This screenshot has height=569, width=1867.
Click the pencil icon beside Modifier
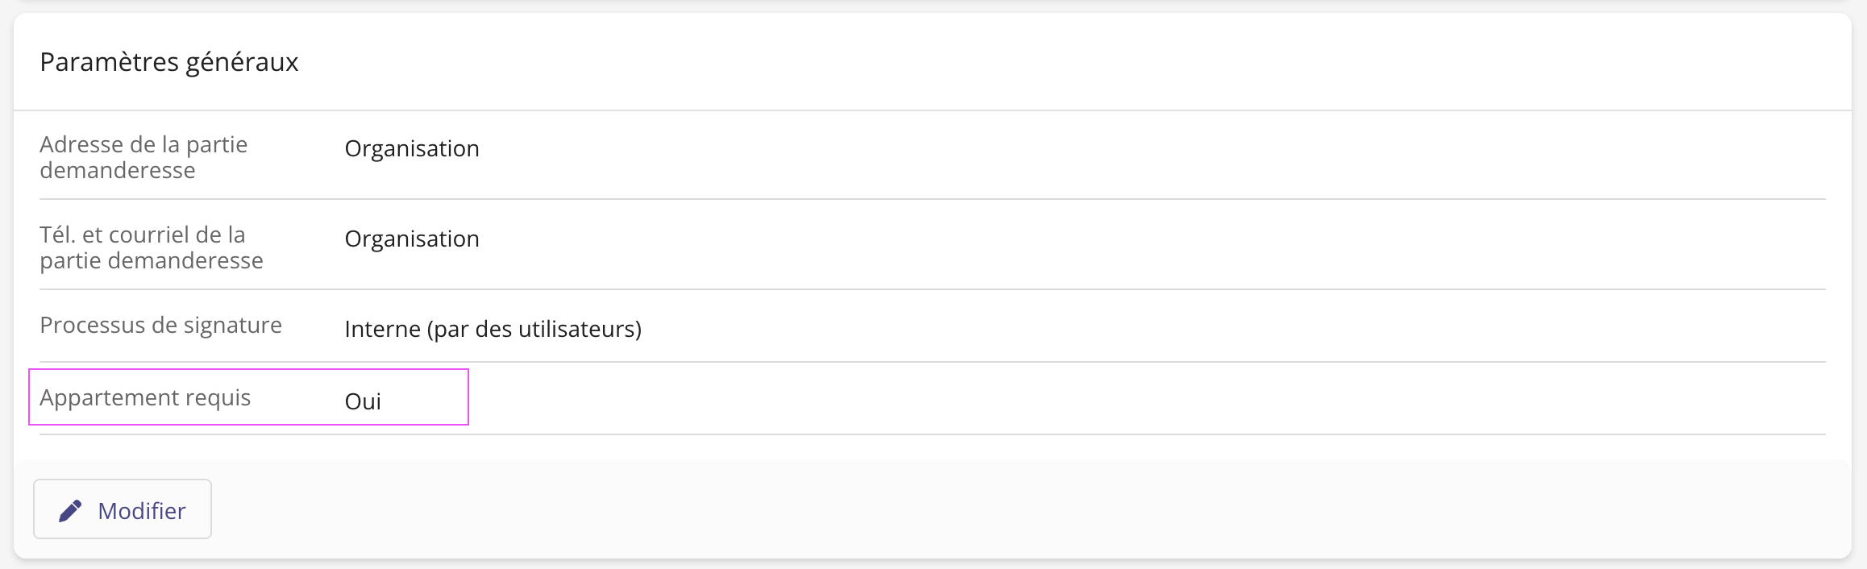point(70,510)
